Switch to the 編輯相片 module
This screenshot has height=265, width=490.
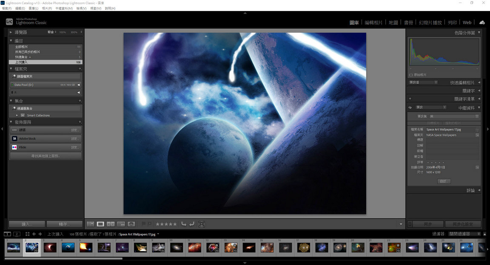point(373,22)
